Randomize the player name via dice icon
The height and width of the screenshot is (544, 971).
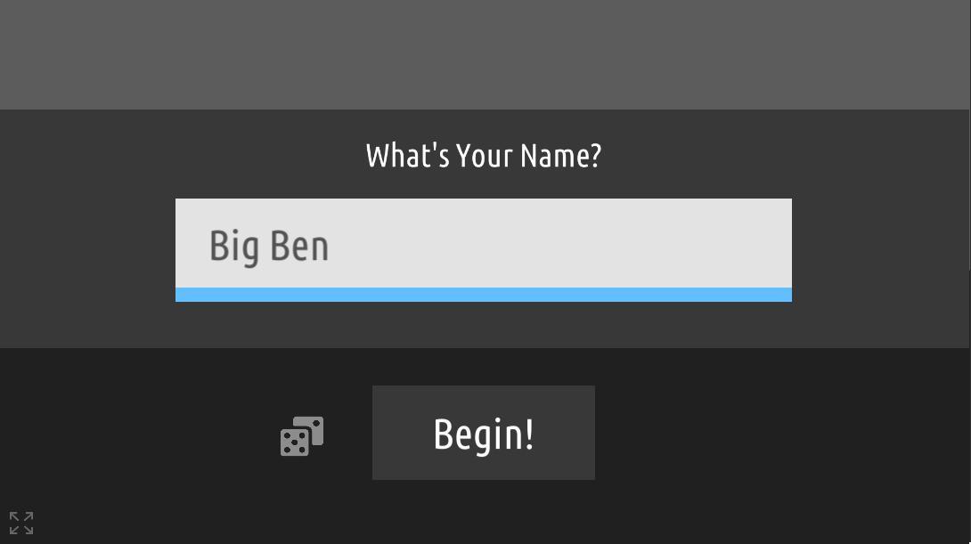(302, 435)
